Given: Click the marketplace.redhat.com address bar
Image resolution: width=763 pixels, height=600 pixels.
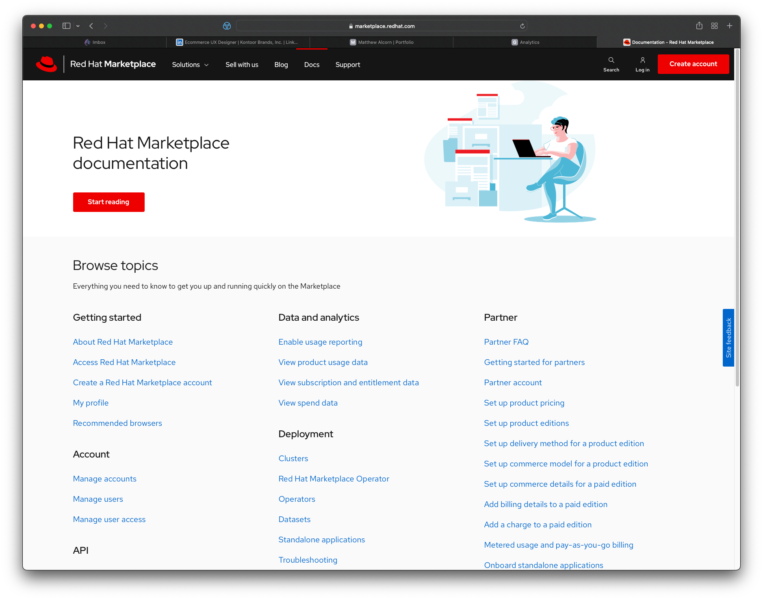Looking at the screenshot, I should coord(381,26).
